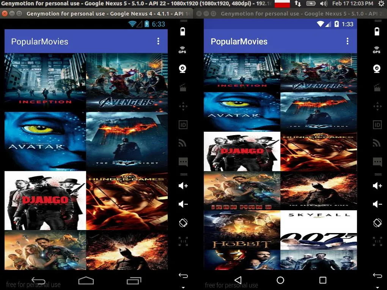Open network widget in Nexus 4 sidebar
Viewport: 387px width, 290px height.
click(182, 143)
